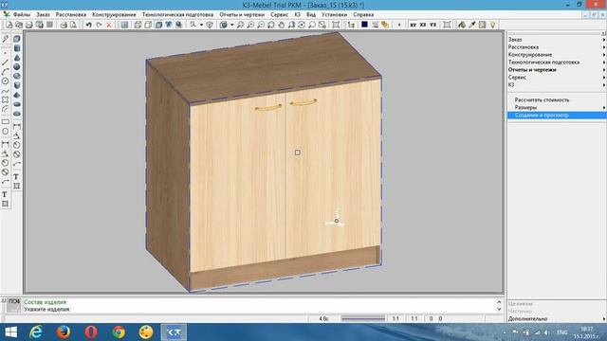The image size is (607, 341).
Task: Select the sphere solid primitive tool
Action: tap(17, 67)
